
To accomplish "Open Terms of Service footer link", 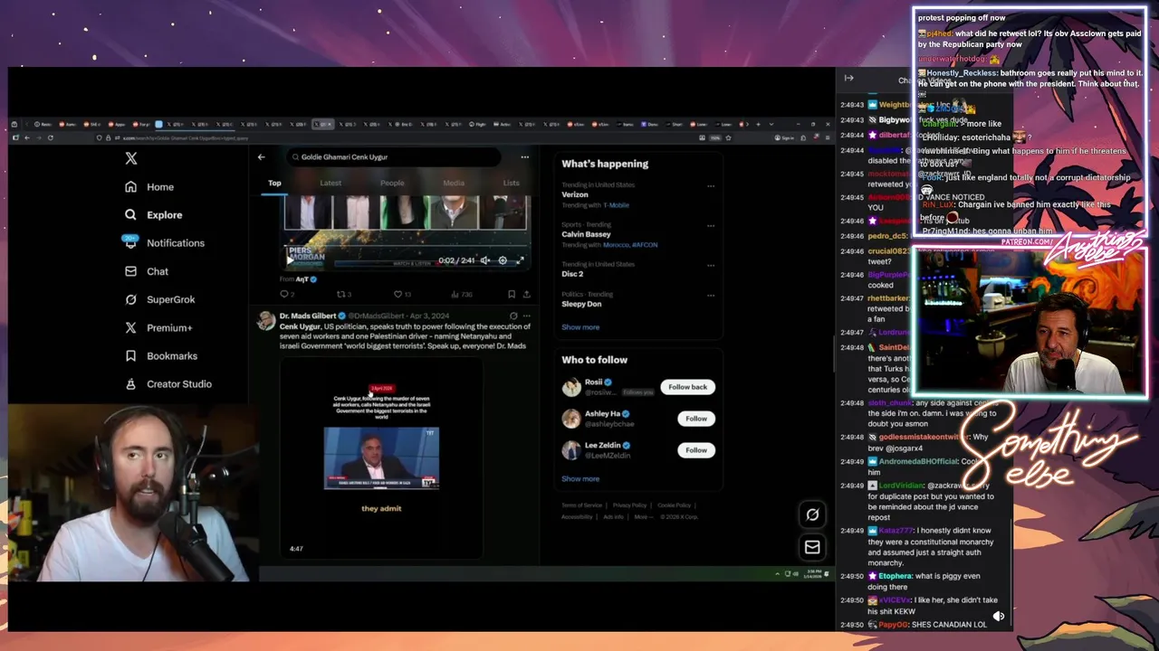I will [x=581, y=505].
